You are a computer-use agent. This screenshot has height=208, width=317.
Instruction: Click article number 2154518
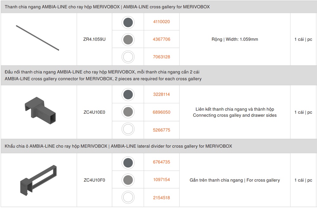pyautogui.click(x=161, y=198)
